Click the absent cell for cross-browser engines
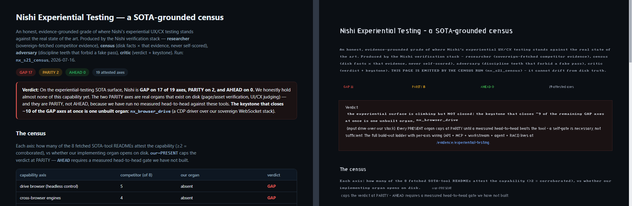Screen dimensions: 632x206 (x=187, y=198)
